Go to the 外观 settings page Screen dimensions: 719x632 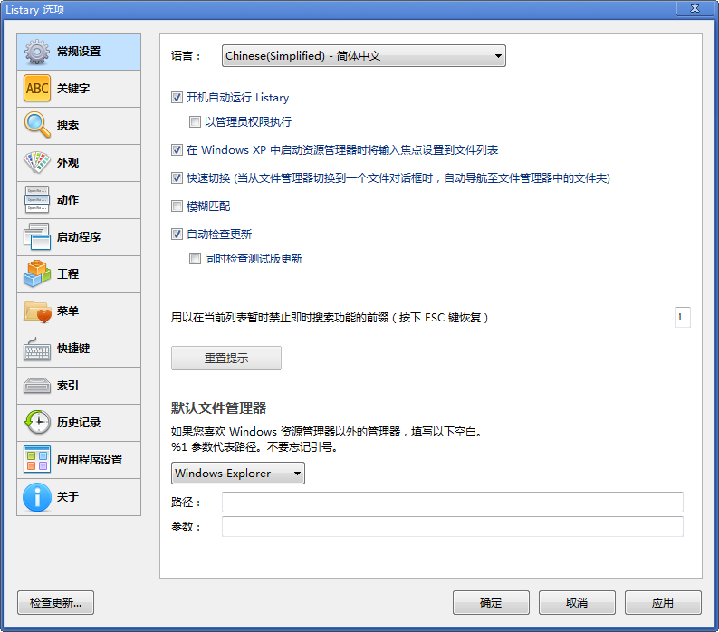(x=79, y=163)
